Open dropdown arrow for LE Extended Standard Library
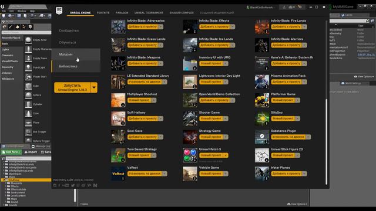Image resolution: width=376 pixels, height=211 pixels. pos(164,82)
